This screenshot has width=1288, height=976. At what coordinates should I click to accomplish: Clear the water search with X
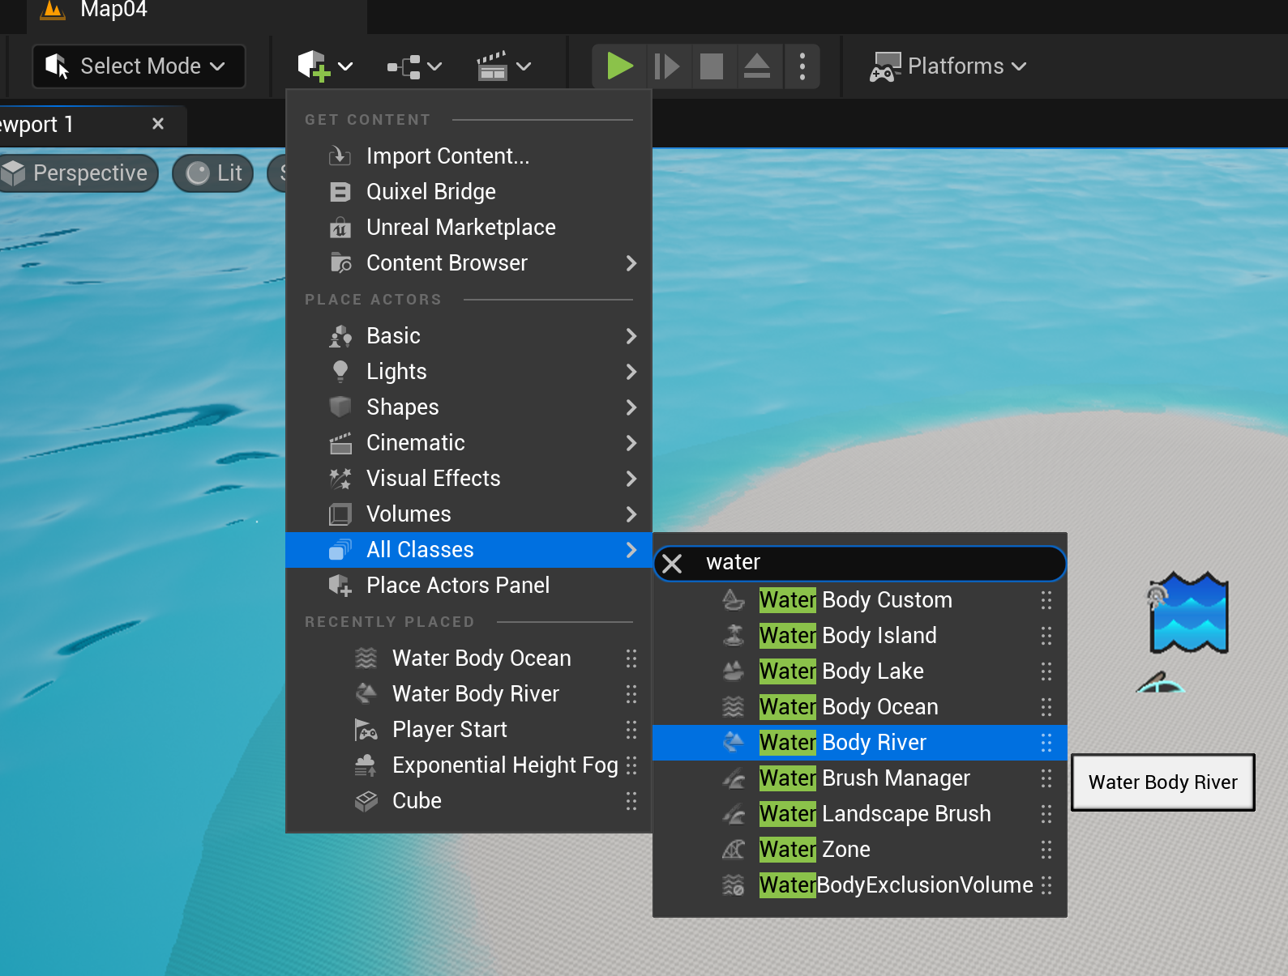[672, 563]
